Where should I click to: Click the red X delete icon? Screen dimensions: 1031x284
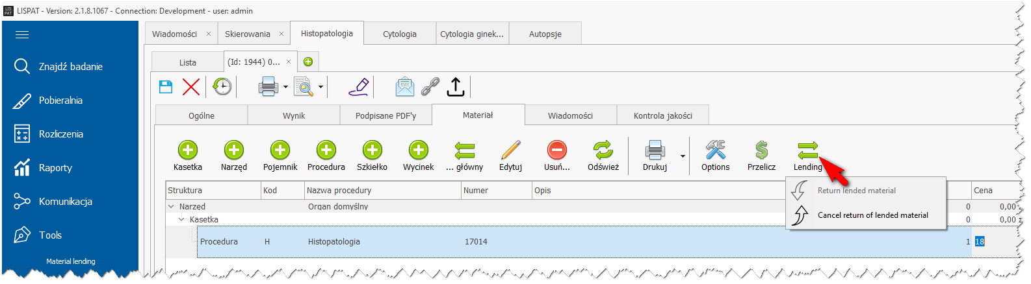(191, 87)
